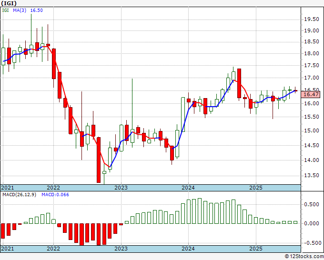Click the 17.50 price axis label
This screenshot has width=324, height=260.
click(x=312, y=65)
